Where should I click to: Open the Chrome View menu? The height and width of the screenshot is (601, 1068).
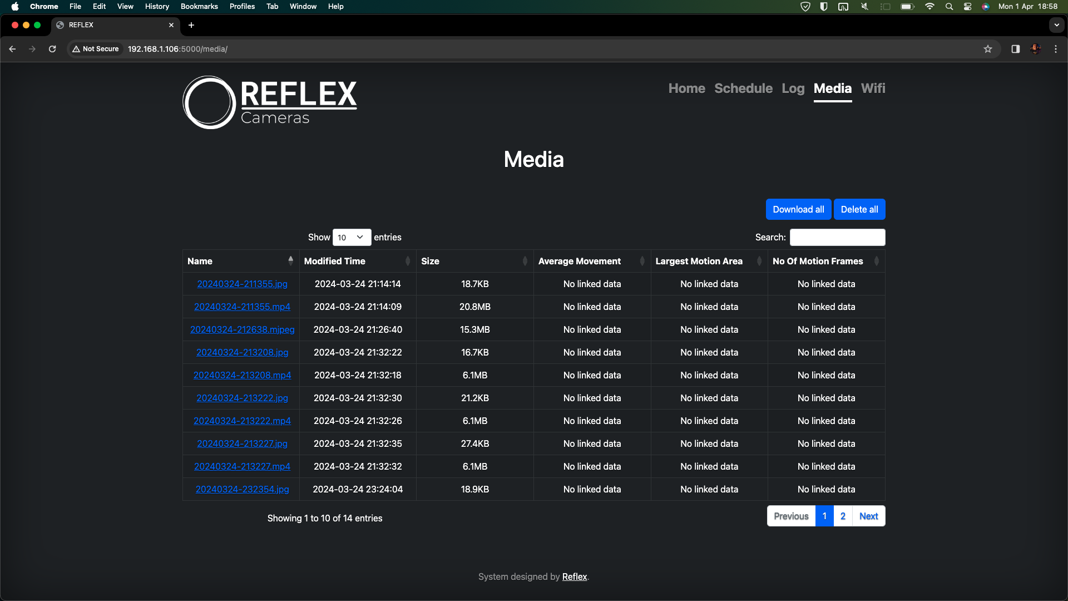(125, 7)
